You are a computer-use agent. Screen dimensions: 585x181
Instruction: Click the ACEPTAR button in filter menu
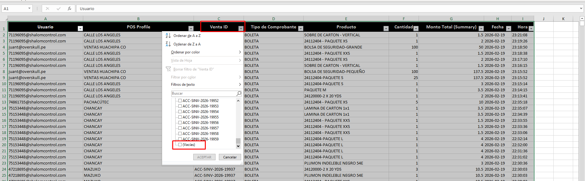pos(204,157)
